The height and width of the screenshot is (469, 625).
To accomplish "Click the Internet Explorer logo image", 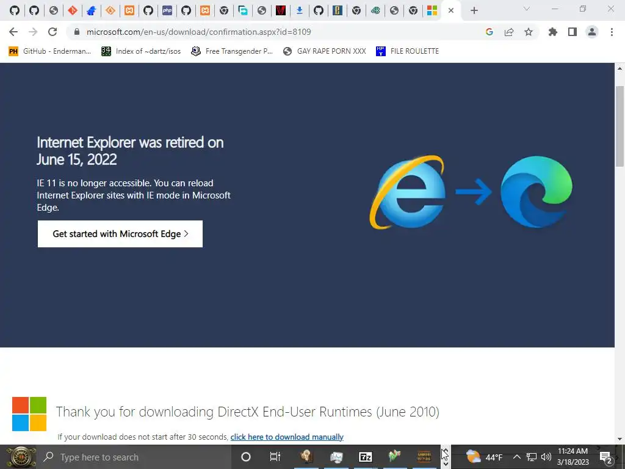I will click(x=407, y=192).
